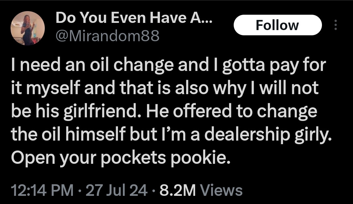This screenshot has width=353, height=204.
Task: Open the more options three-dot menu
Action: pyautogui.click(x=336, y=25)
